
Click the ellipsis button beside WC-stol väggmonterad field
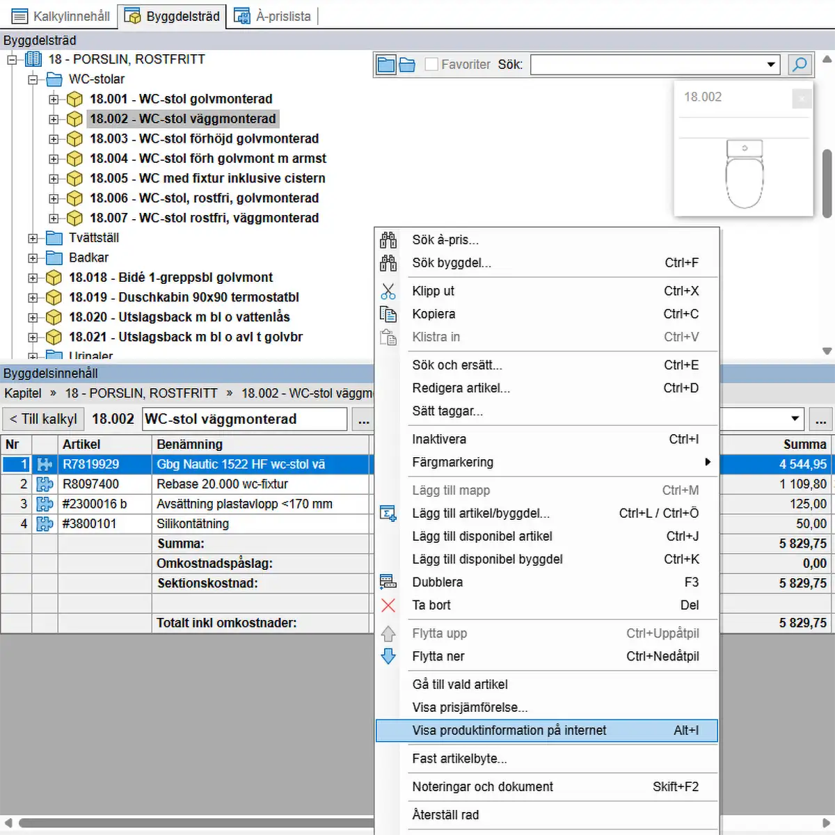click(x=363, y=420)
